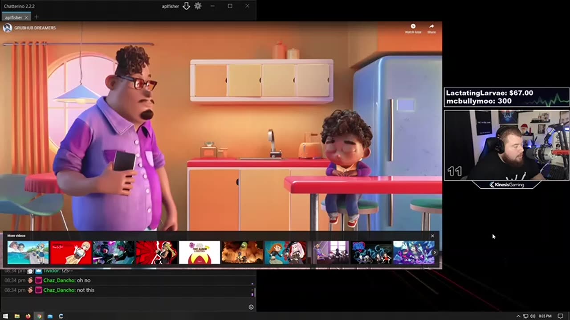The width and height of the screenshot is (570, 320).
Task: Show next More videos suggestions
Action: coord(435,252)
